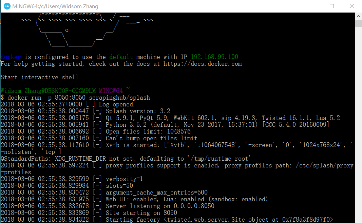The image size is (362, 223).
Task: Click 'Splash version: 3.2' text
Action: point(138,111)
